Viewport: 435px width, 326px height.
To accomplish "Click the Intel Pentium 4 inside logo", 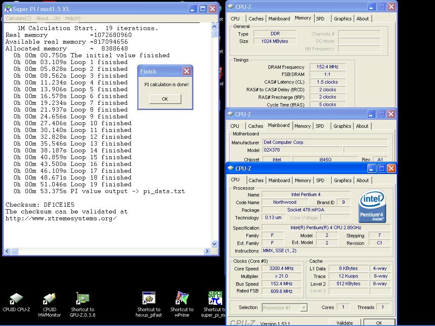I will pyautogui.click(x=371, y=206).
